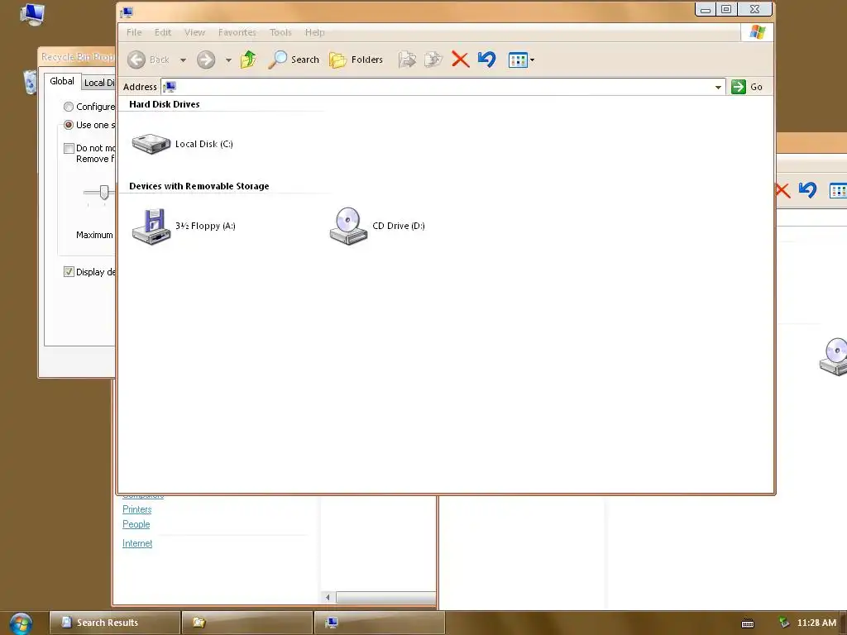The width and height of the screenshot is (847, 635).
Task: Open the Search toolbar button
Action: tap(294, 60)
